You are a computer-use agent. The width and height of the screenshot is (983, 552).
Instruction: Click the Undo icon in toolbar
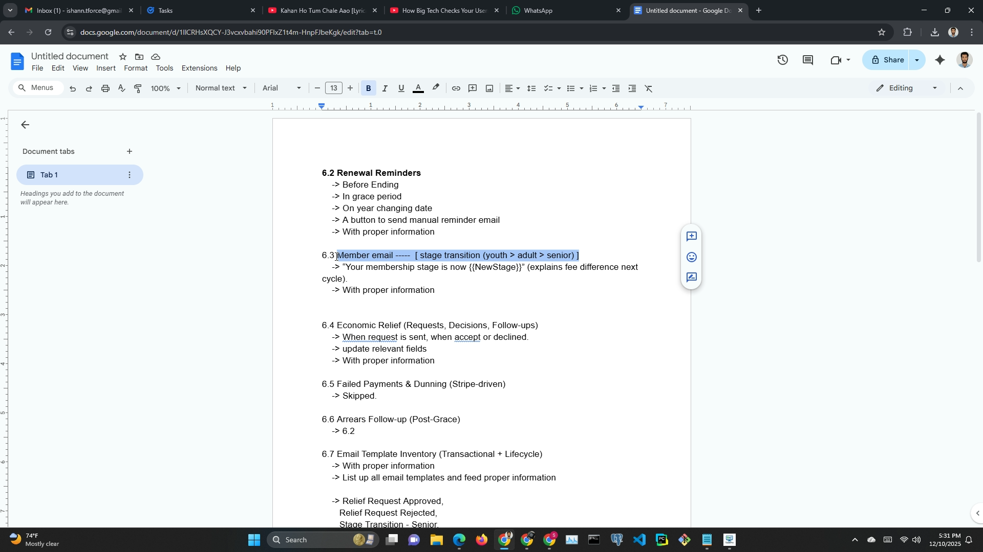point(73,88)
